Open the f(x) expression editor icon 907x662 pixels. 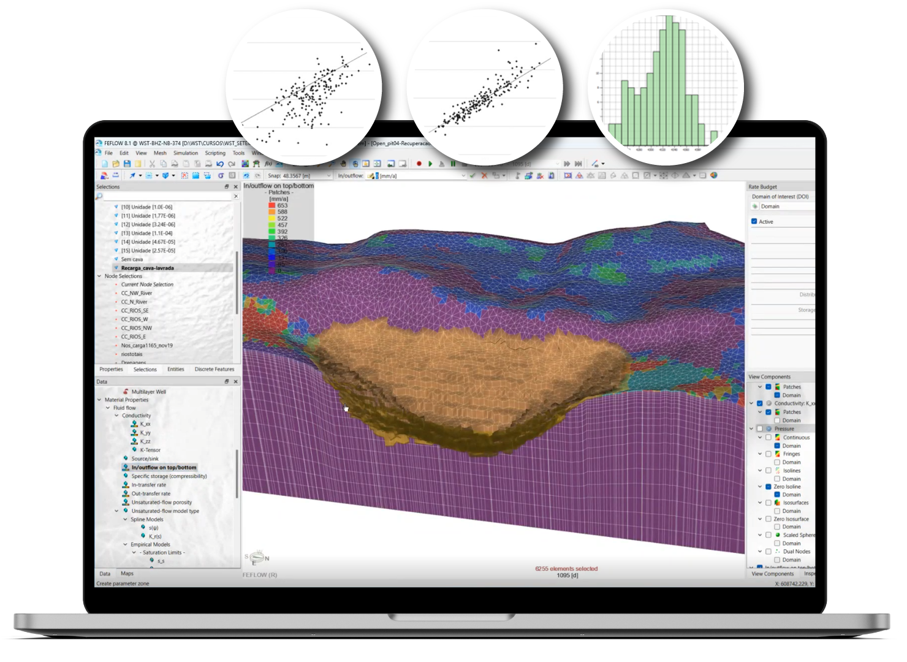268,164
